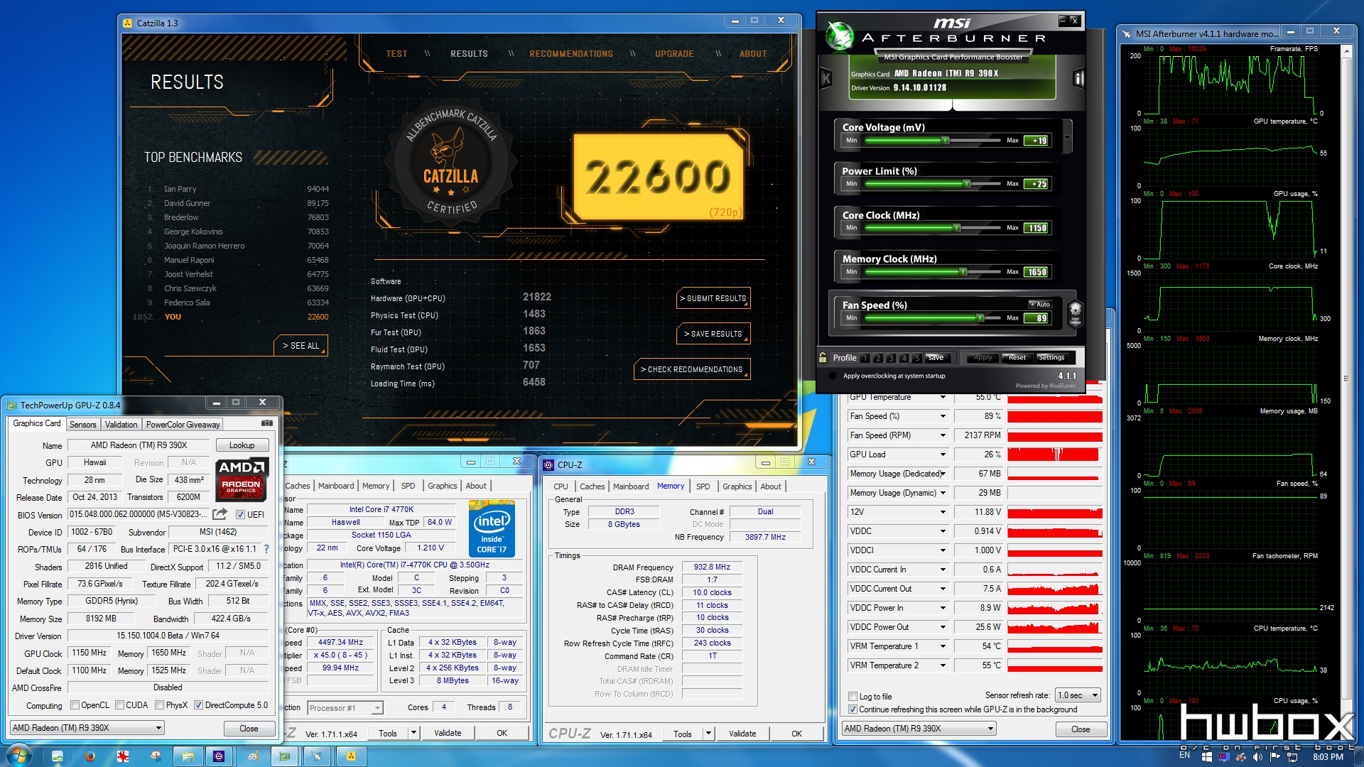Screen dimensions: 1364x767
Task: Click the MSI Afterburner taskbar icon
Action: (317, 756)
